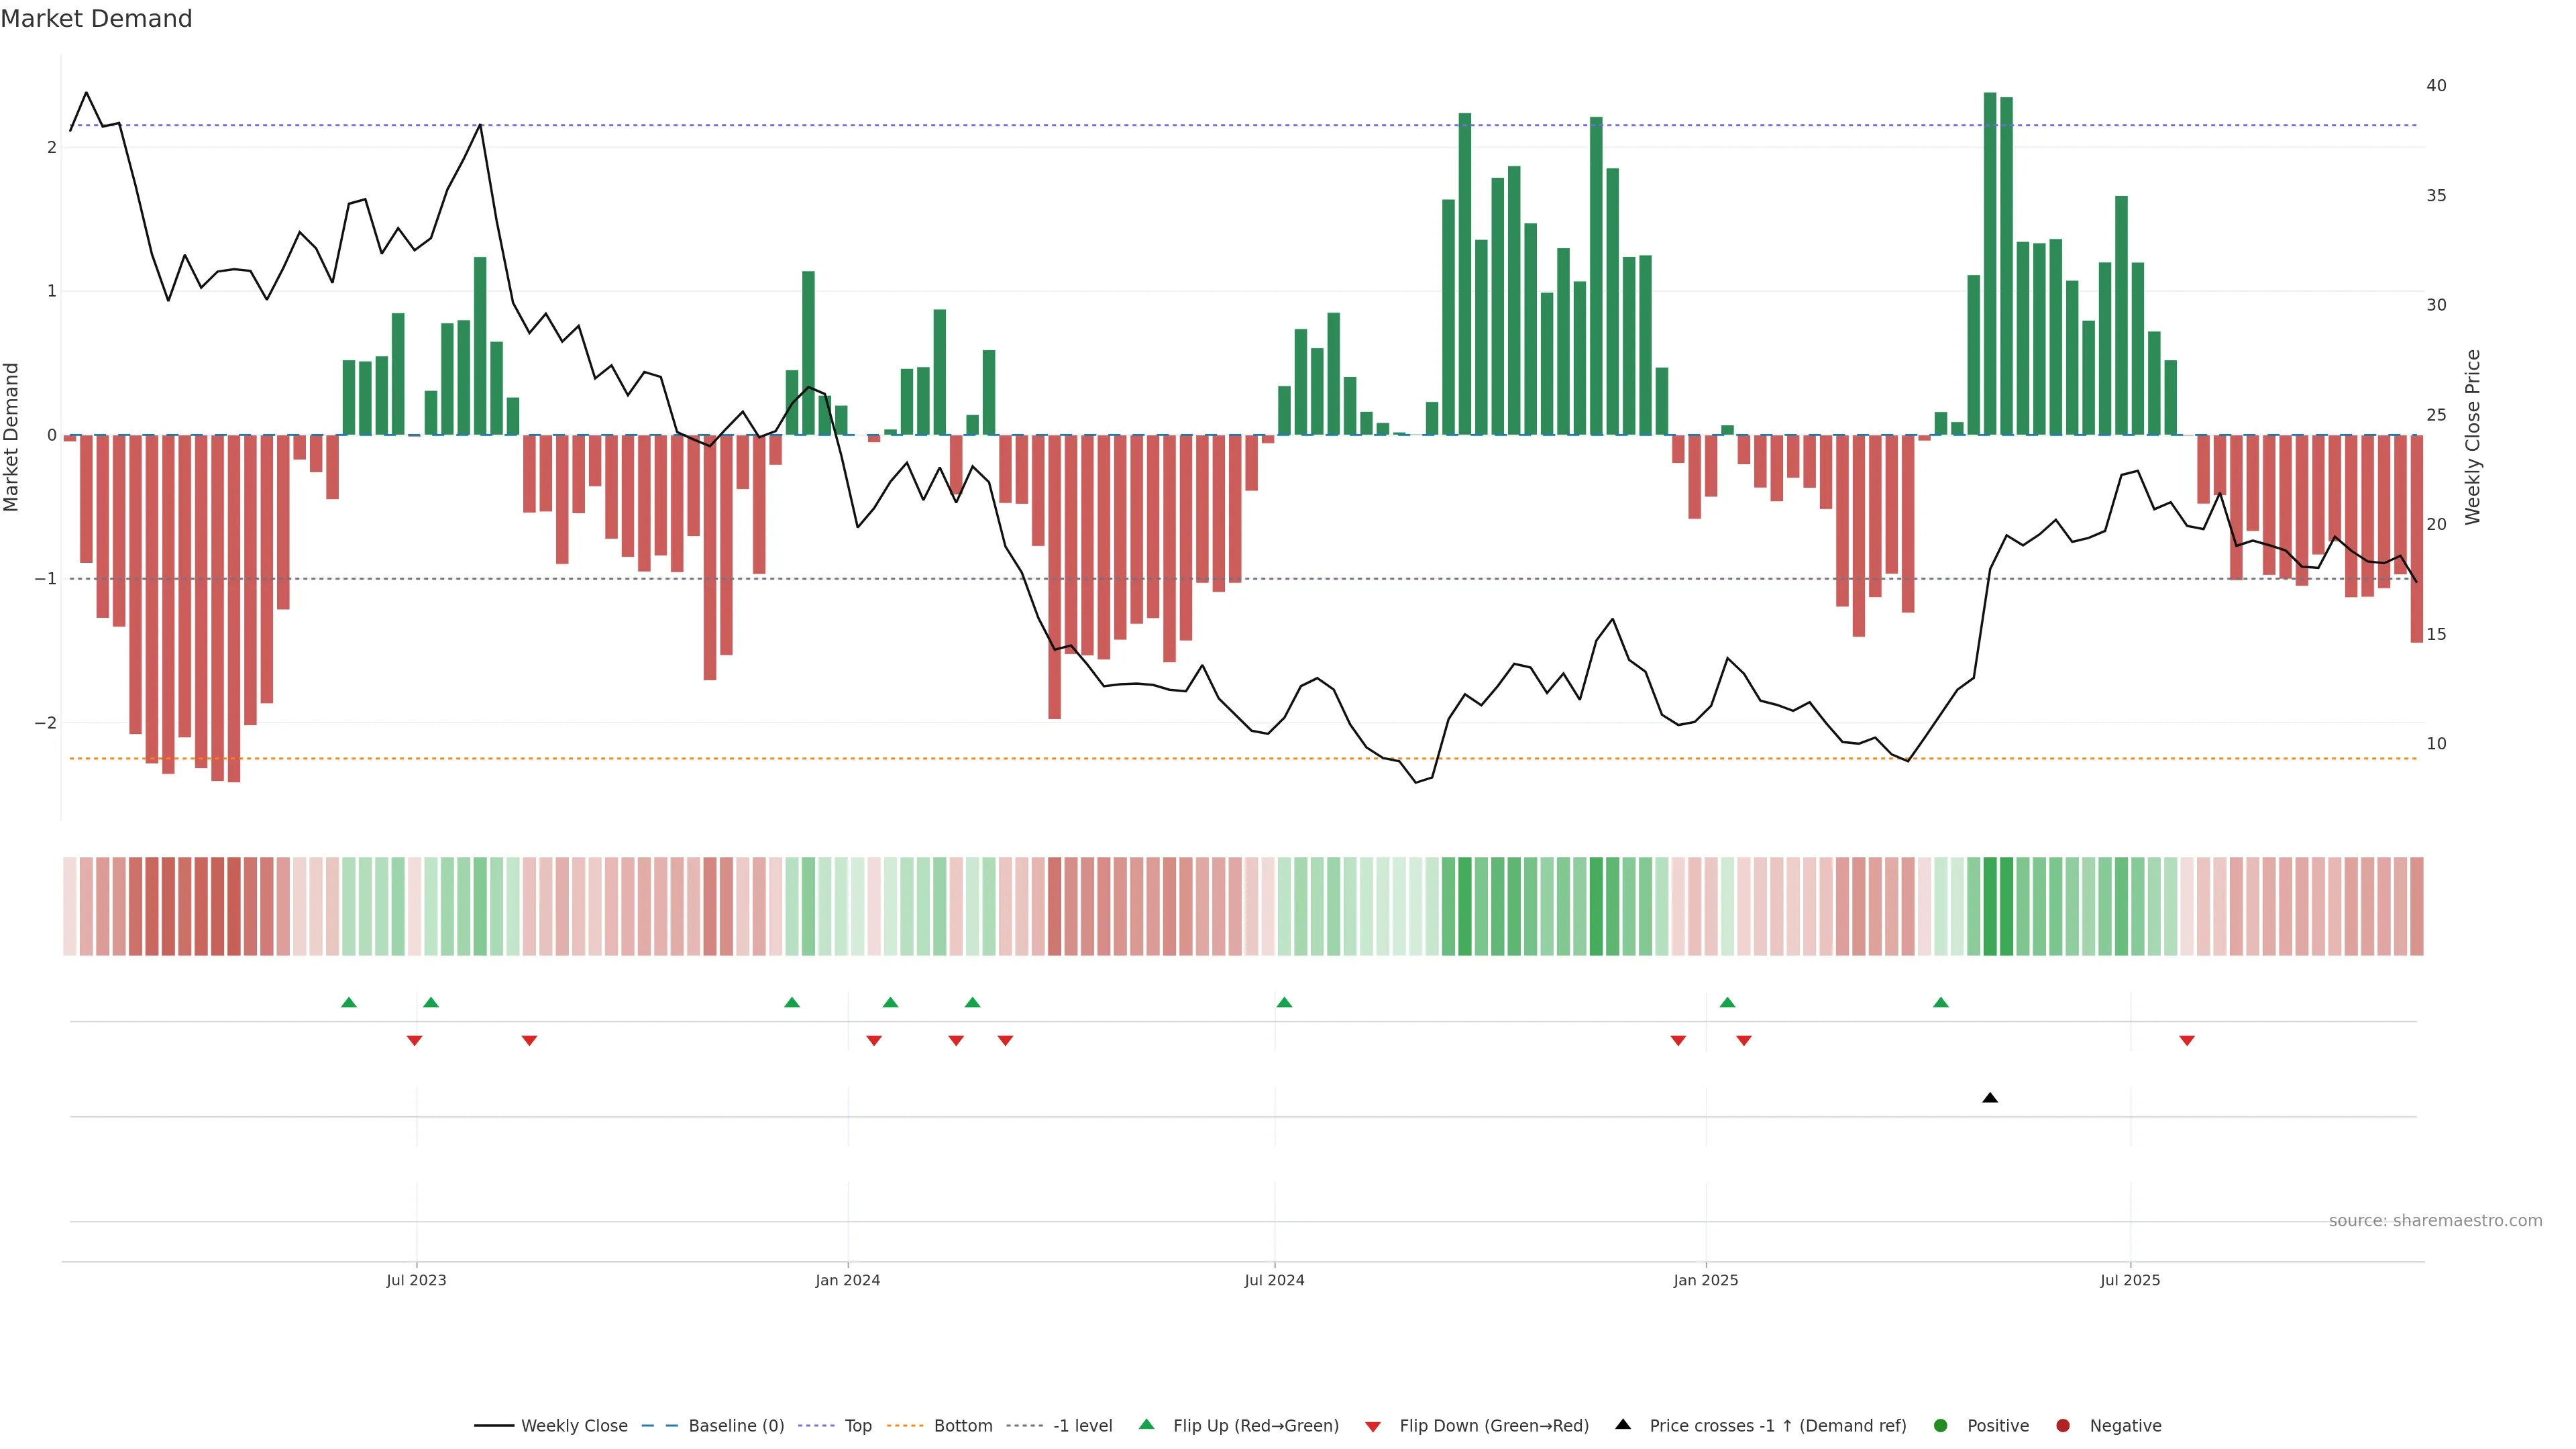The height and width of the screenshot is (1449, 2576).
Task: Click first green flip-up marker before Jul 2023
Action: click(x=348, y=1002)
